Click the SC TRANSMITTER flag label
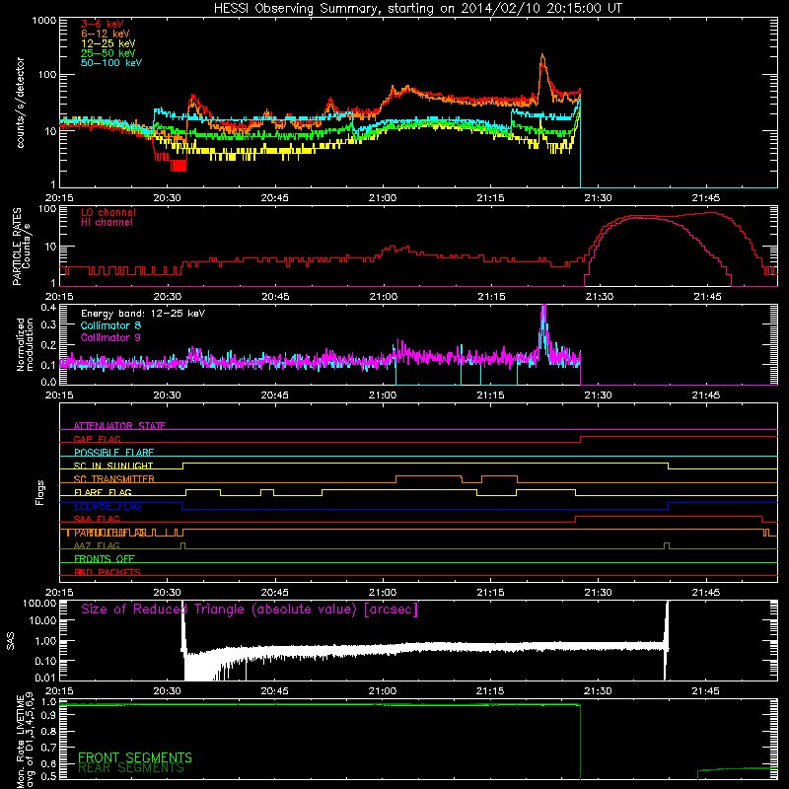 pos(114,479)
